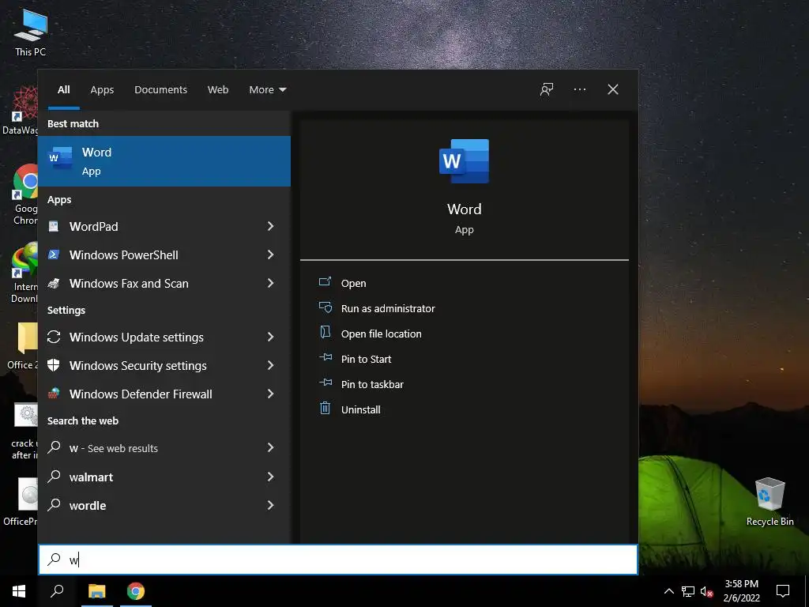Choose Open file location
Image resolution: width=809 pixels, height=607 pixels.
(x=382, y=334)
